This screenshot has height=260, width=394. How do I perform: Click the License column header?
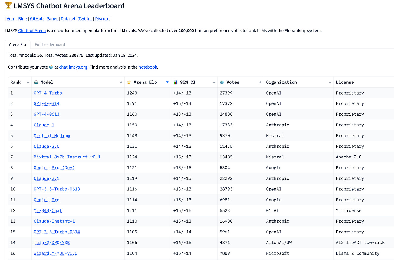pos(345,82)
